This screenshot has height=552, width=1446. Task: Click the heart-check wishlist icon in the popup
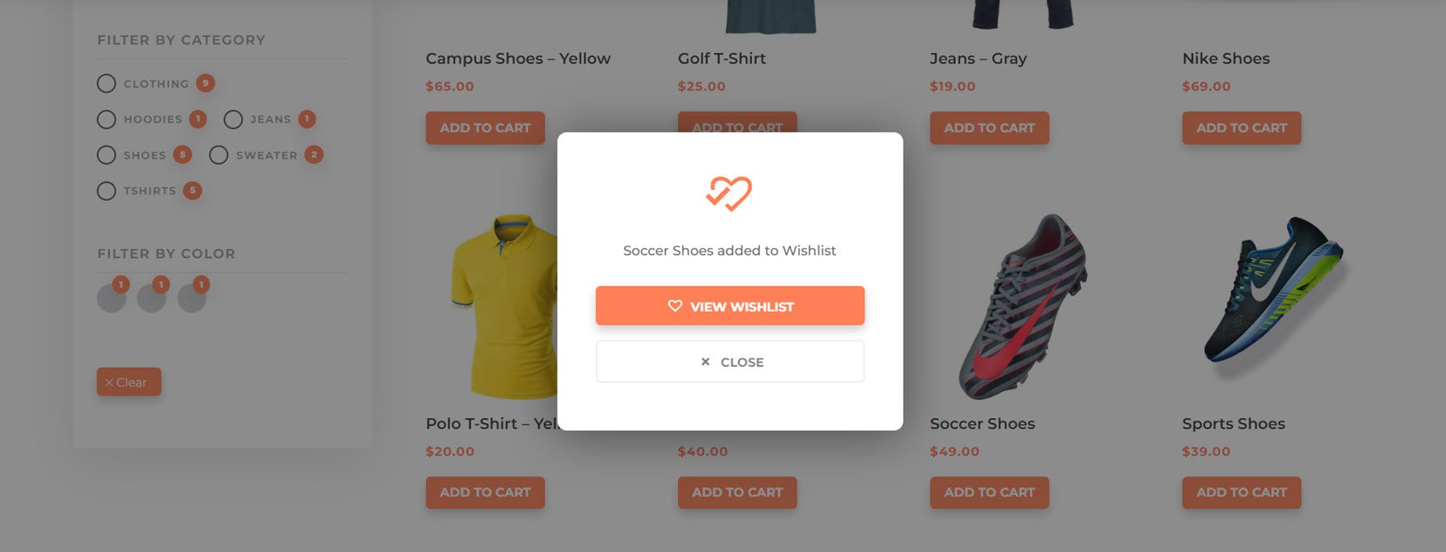pyautogui.click(x=729, y=192)
